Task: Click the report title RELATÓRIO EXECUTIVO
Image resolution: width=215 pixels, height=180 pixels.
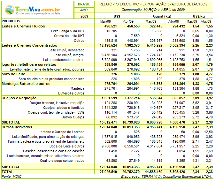Action: pyautogui.click(x=153, y=4)
